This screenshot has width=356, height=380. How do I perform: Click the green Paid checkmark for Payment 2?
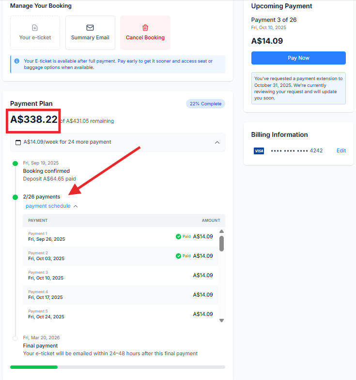tap(178, 256)
